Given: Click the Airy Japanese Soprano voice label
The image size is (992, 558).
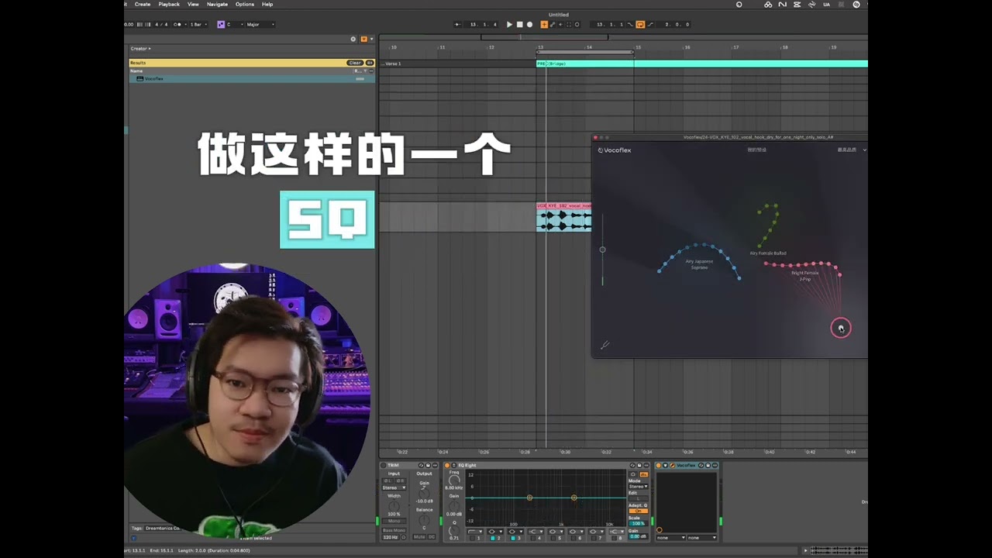Looking at the screenshot, I should (699, 264).
